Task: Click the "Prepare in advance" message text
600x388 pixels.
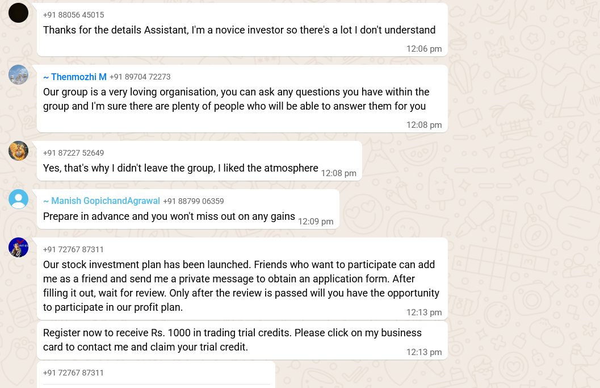Action: (x=169, y=216)
